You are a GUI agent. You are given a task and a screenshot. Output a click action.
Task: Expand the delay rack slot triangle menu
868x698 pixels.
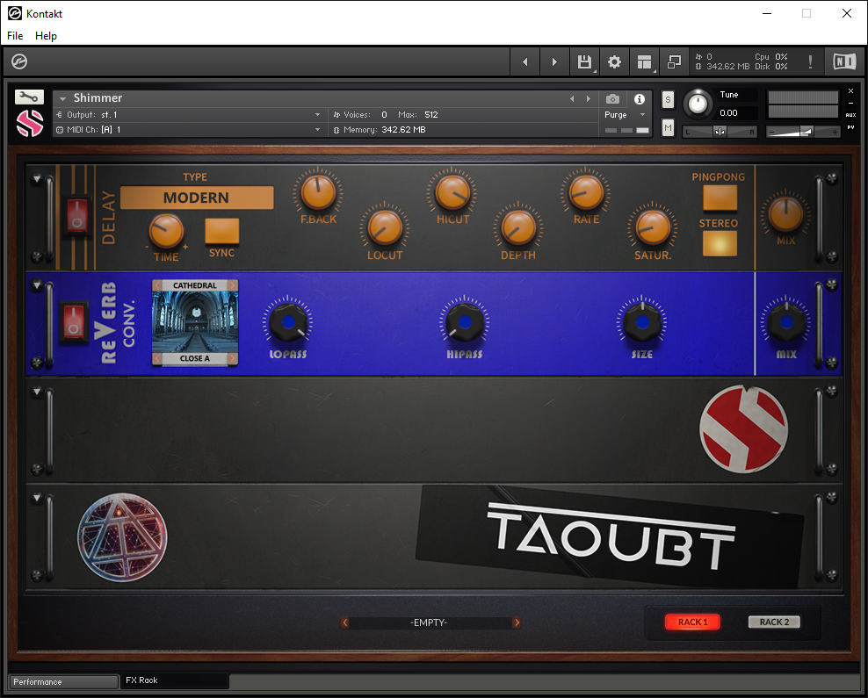pyautogui.click(x=37, y=179)
